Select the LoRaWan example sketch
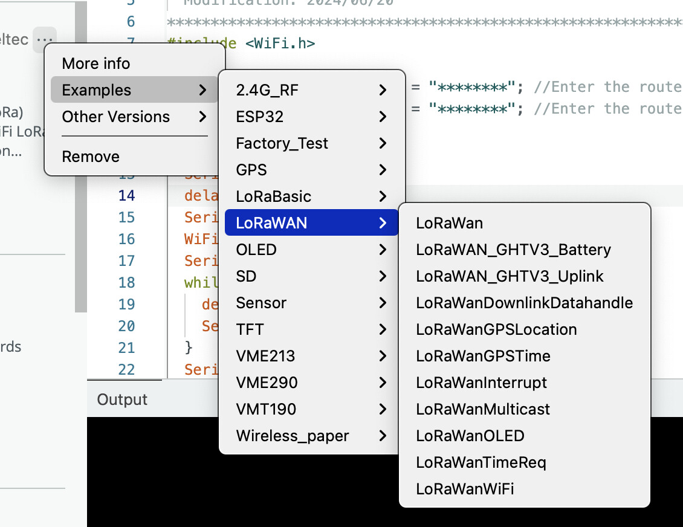Image resolution: width=683 pixels, height=527 pixels. coord(449,223)
